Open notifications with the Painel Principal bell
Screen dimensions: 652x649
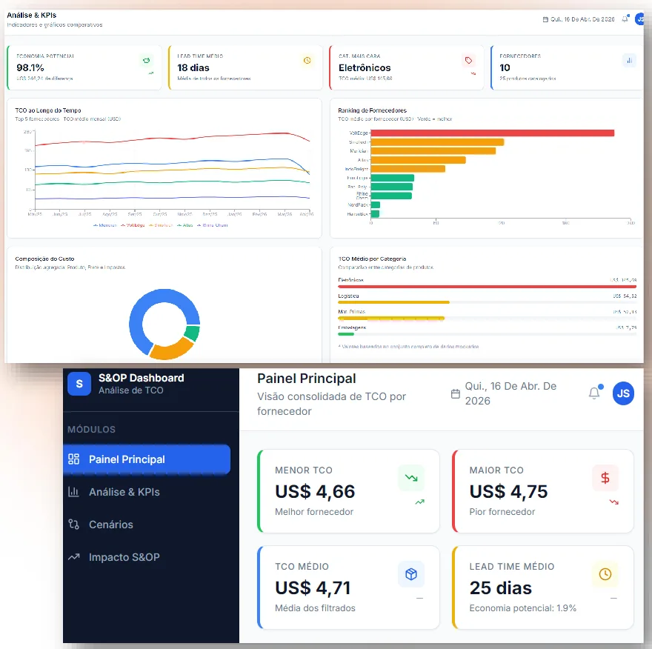595,393
